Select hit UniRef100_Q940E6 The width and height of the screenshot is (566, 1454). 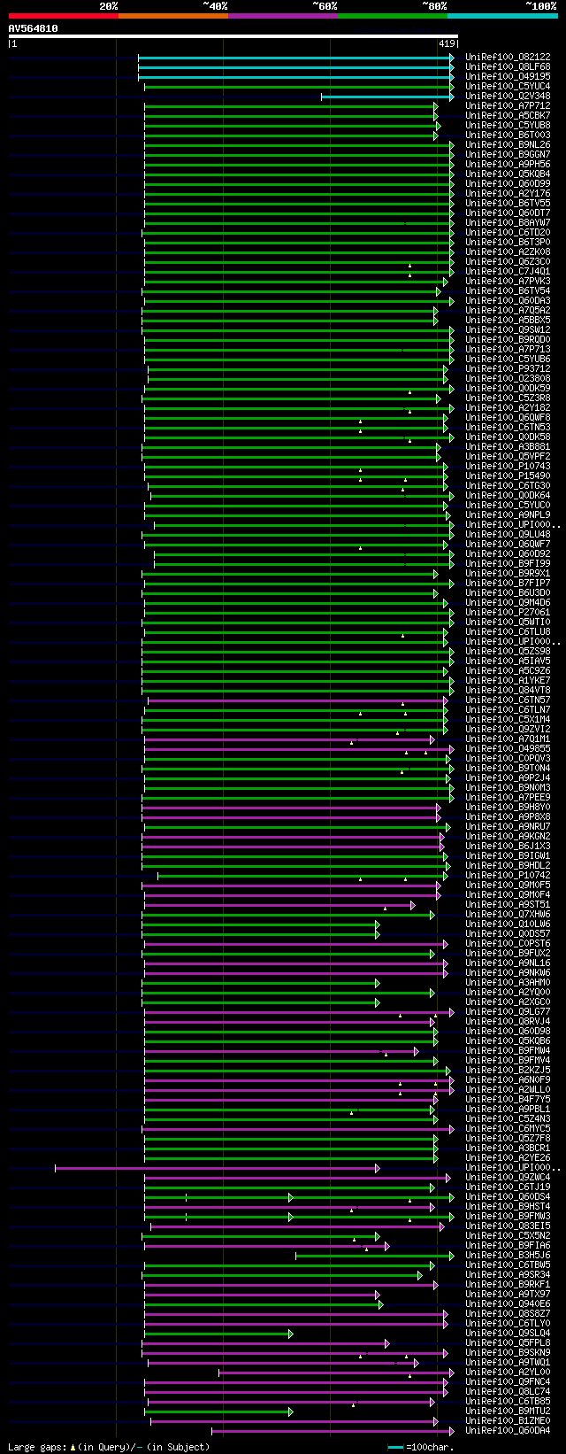508,1304
